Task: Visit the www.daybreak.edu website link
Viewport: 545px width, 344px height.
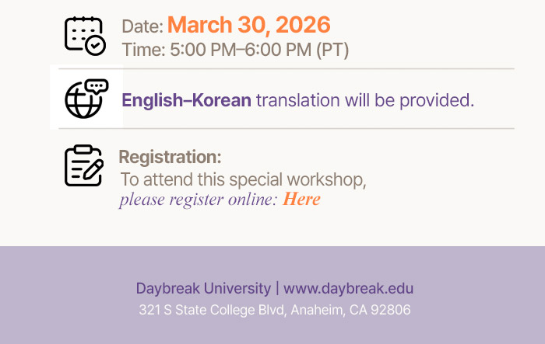Action: coord(348,288)
